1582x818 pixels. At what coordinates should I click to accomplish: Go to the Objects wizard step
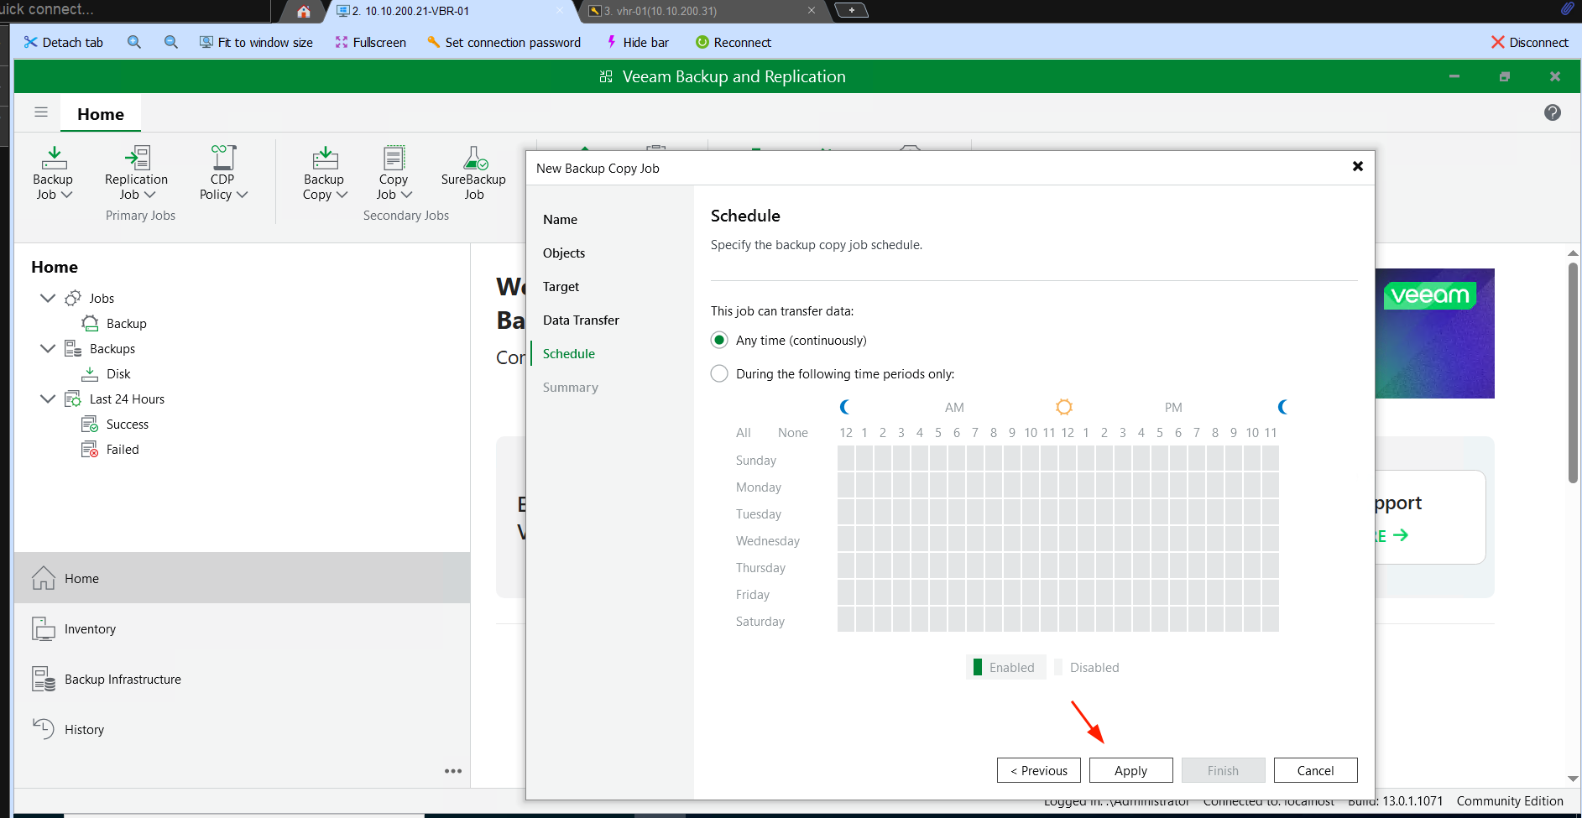click(564, 253)
